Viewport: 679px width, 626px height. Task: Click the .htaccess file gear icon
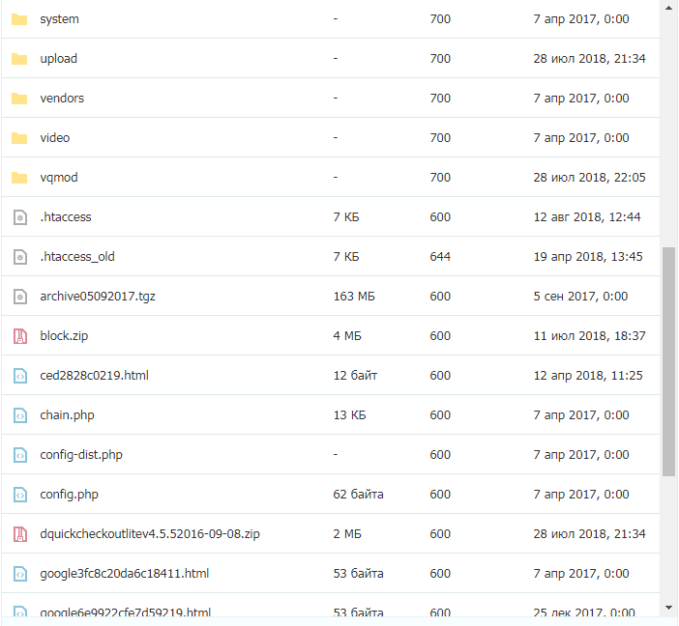[20, 217]
